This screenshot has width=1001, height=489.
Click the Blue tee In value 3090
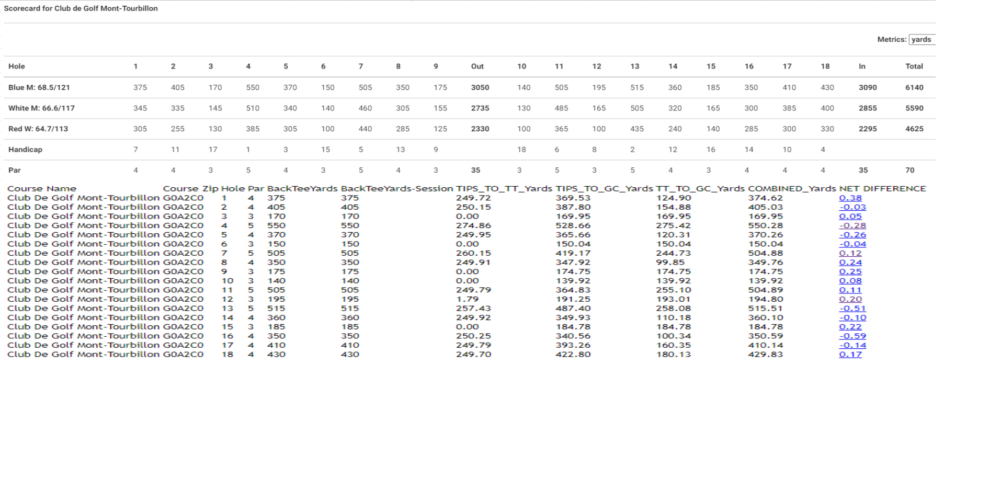click(x=868, y=87)
